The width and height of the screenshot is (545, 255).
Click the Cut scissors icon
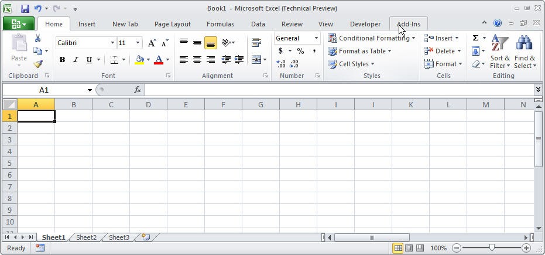(x=38, y=38)
